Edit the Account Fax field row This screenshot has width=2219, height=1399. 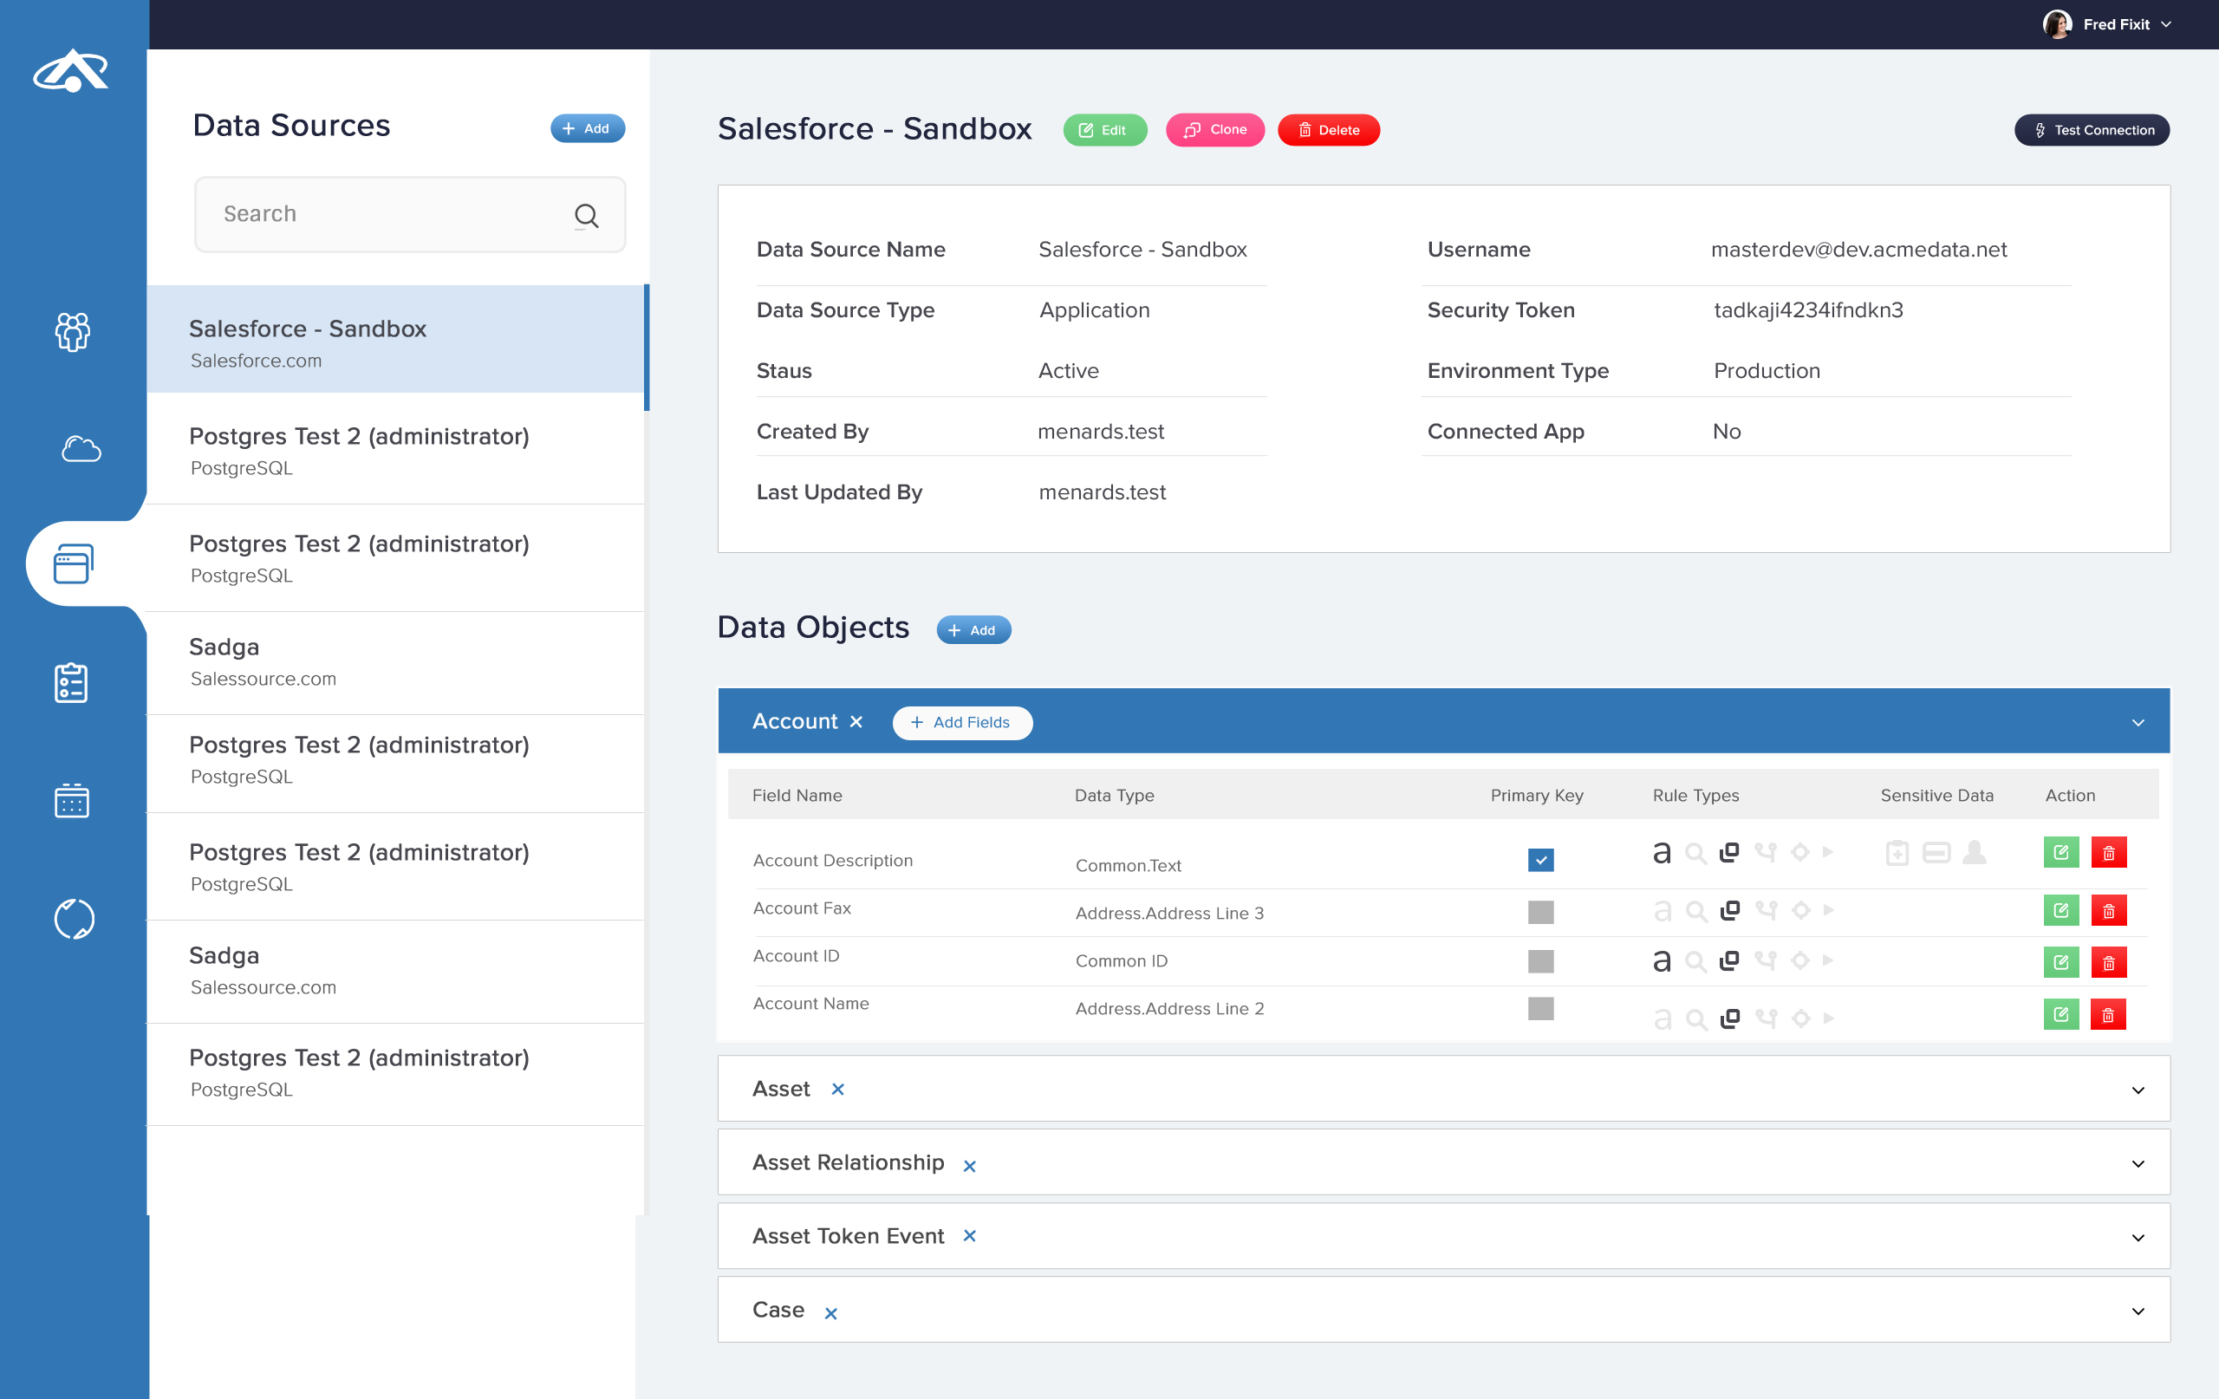[2060, 910]
